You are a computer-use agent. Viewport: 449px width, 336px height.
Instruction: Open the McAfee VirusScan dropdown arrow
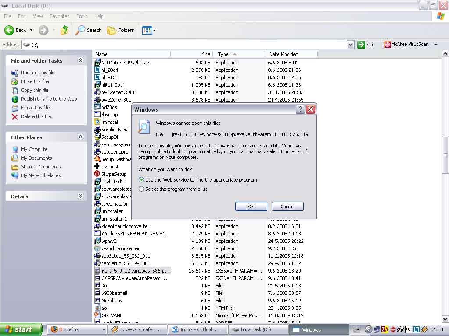(435, 45)
